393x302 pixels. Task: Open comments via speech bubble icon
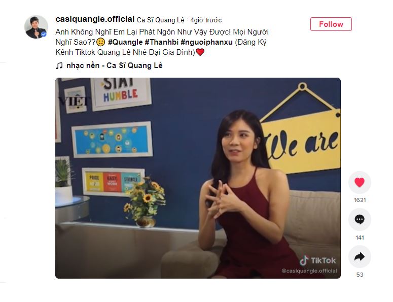click(x=360, y=219)
